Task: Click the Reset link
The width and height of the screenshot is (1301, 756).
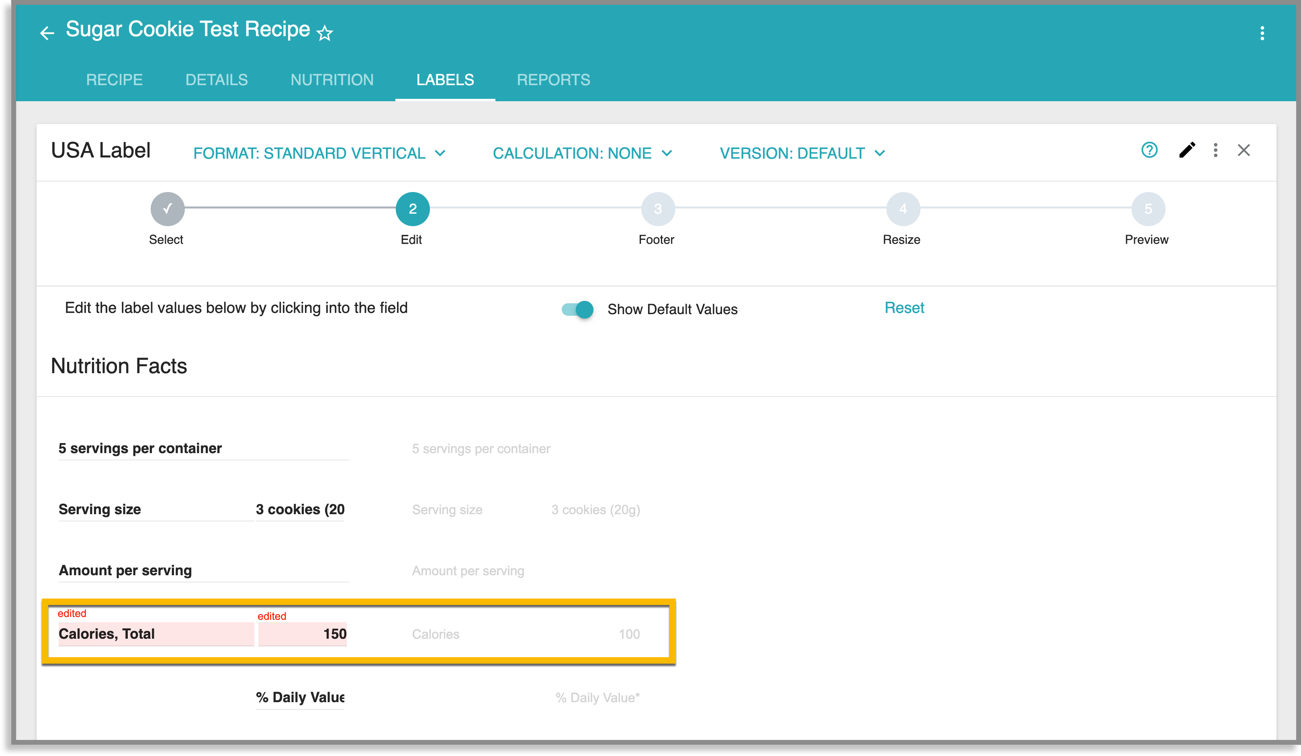Action: 904,308
